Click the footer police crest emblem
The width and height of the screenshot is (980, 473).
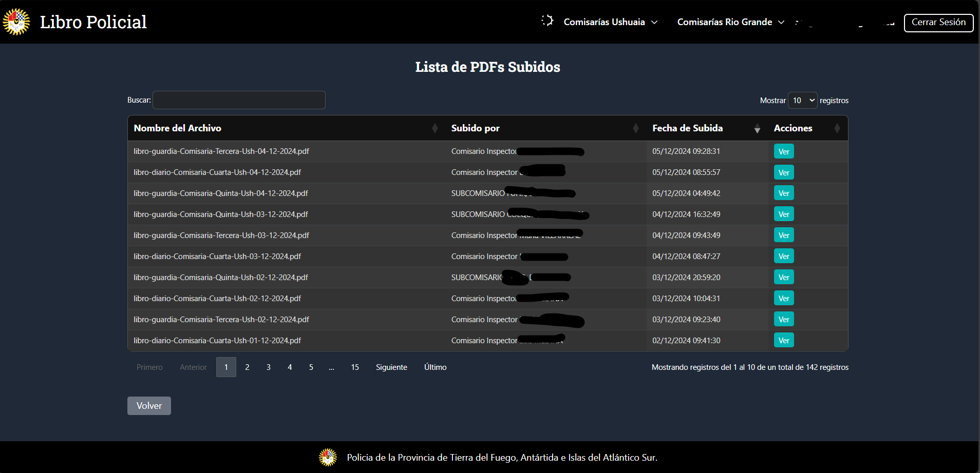328,457
